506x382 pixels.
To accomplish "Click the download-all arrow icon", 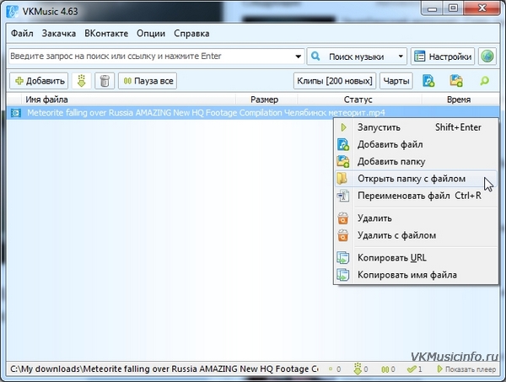I will coord(81,81).
